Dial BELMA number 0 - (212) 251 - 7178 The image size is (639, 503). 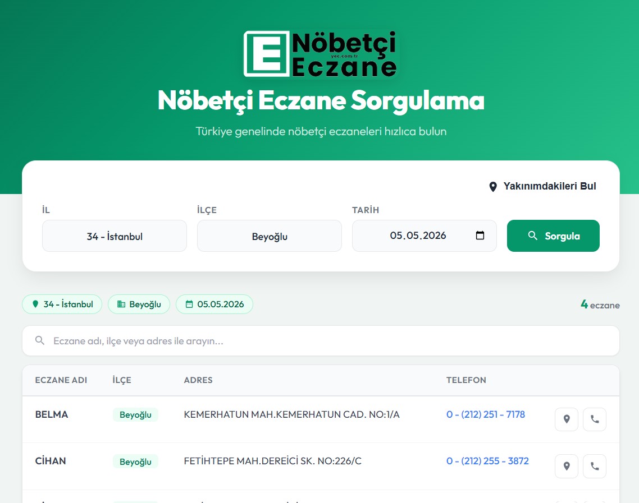click(x=485, y=414)
